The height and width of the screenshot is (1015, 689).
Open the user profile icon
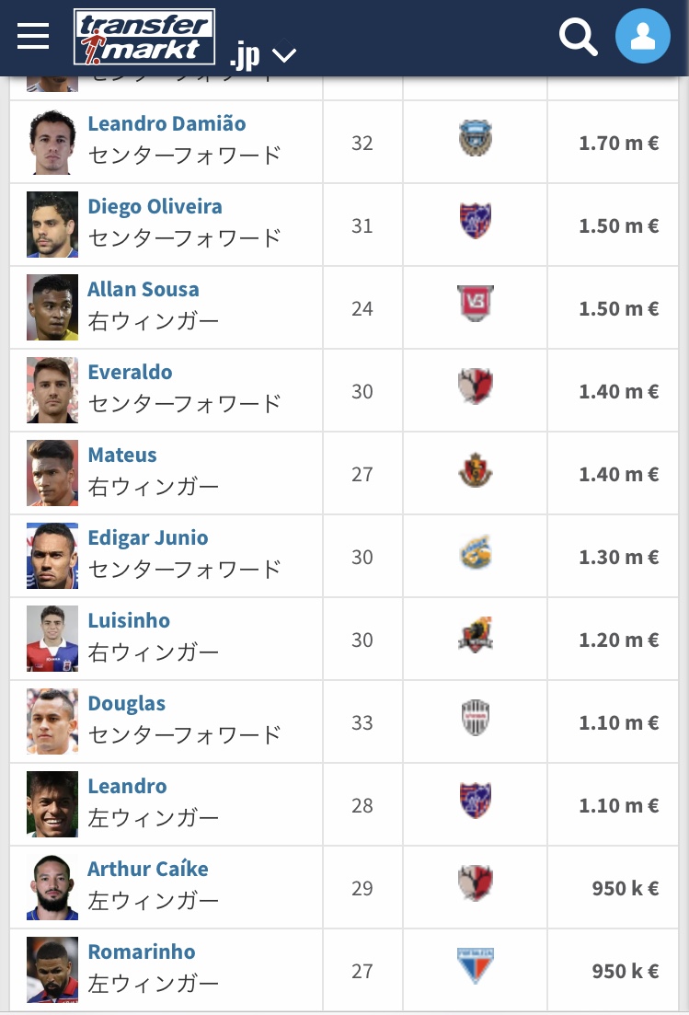(642, 36)
